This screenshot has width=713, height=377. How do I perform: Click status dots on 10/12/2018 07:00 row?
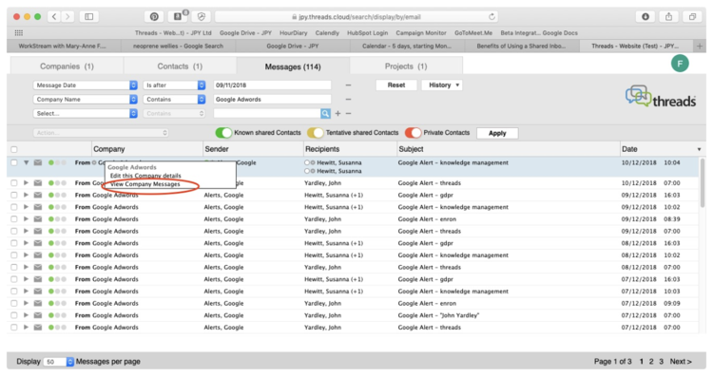pyautogui.click(x=57, y=183)
